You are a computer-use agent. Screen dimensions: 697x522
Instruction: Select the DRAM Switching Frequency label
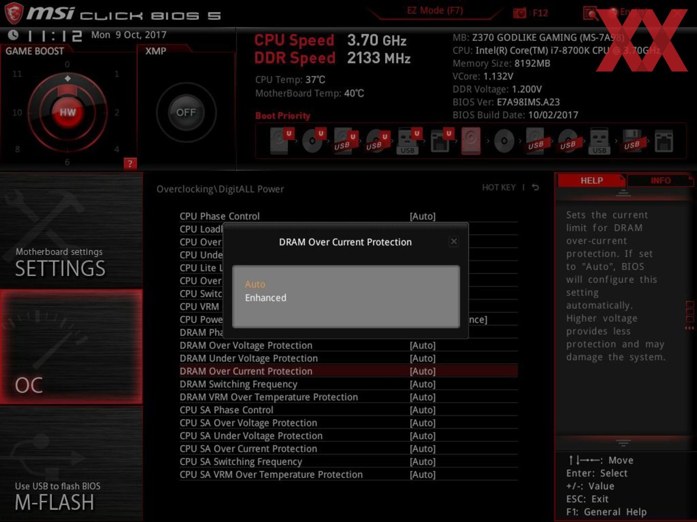pyautogui.click(x=238, y=384)
